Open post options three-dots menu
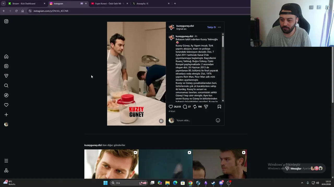Viewport: 334px width, 187px height. [x=219, y=27]
